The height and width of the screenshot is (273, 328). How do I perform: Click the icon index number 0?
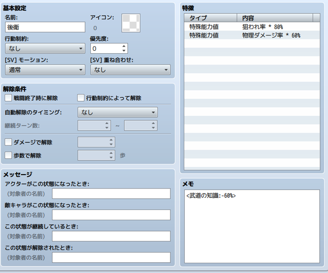95,28
